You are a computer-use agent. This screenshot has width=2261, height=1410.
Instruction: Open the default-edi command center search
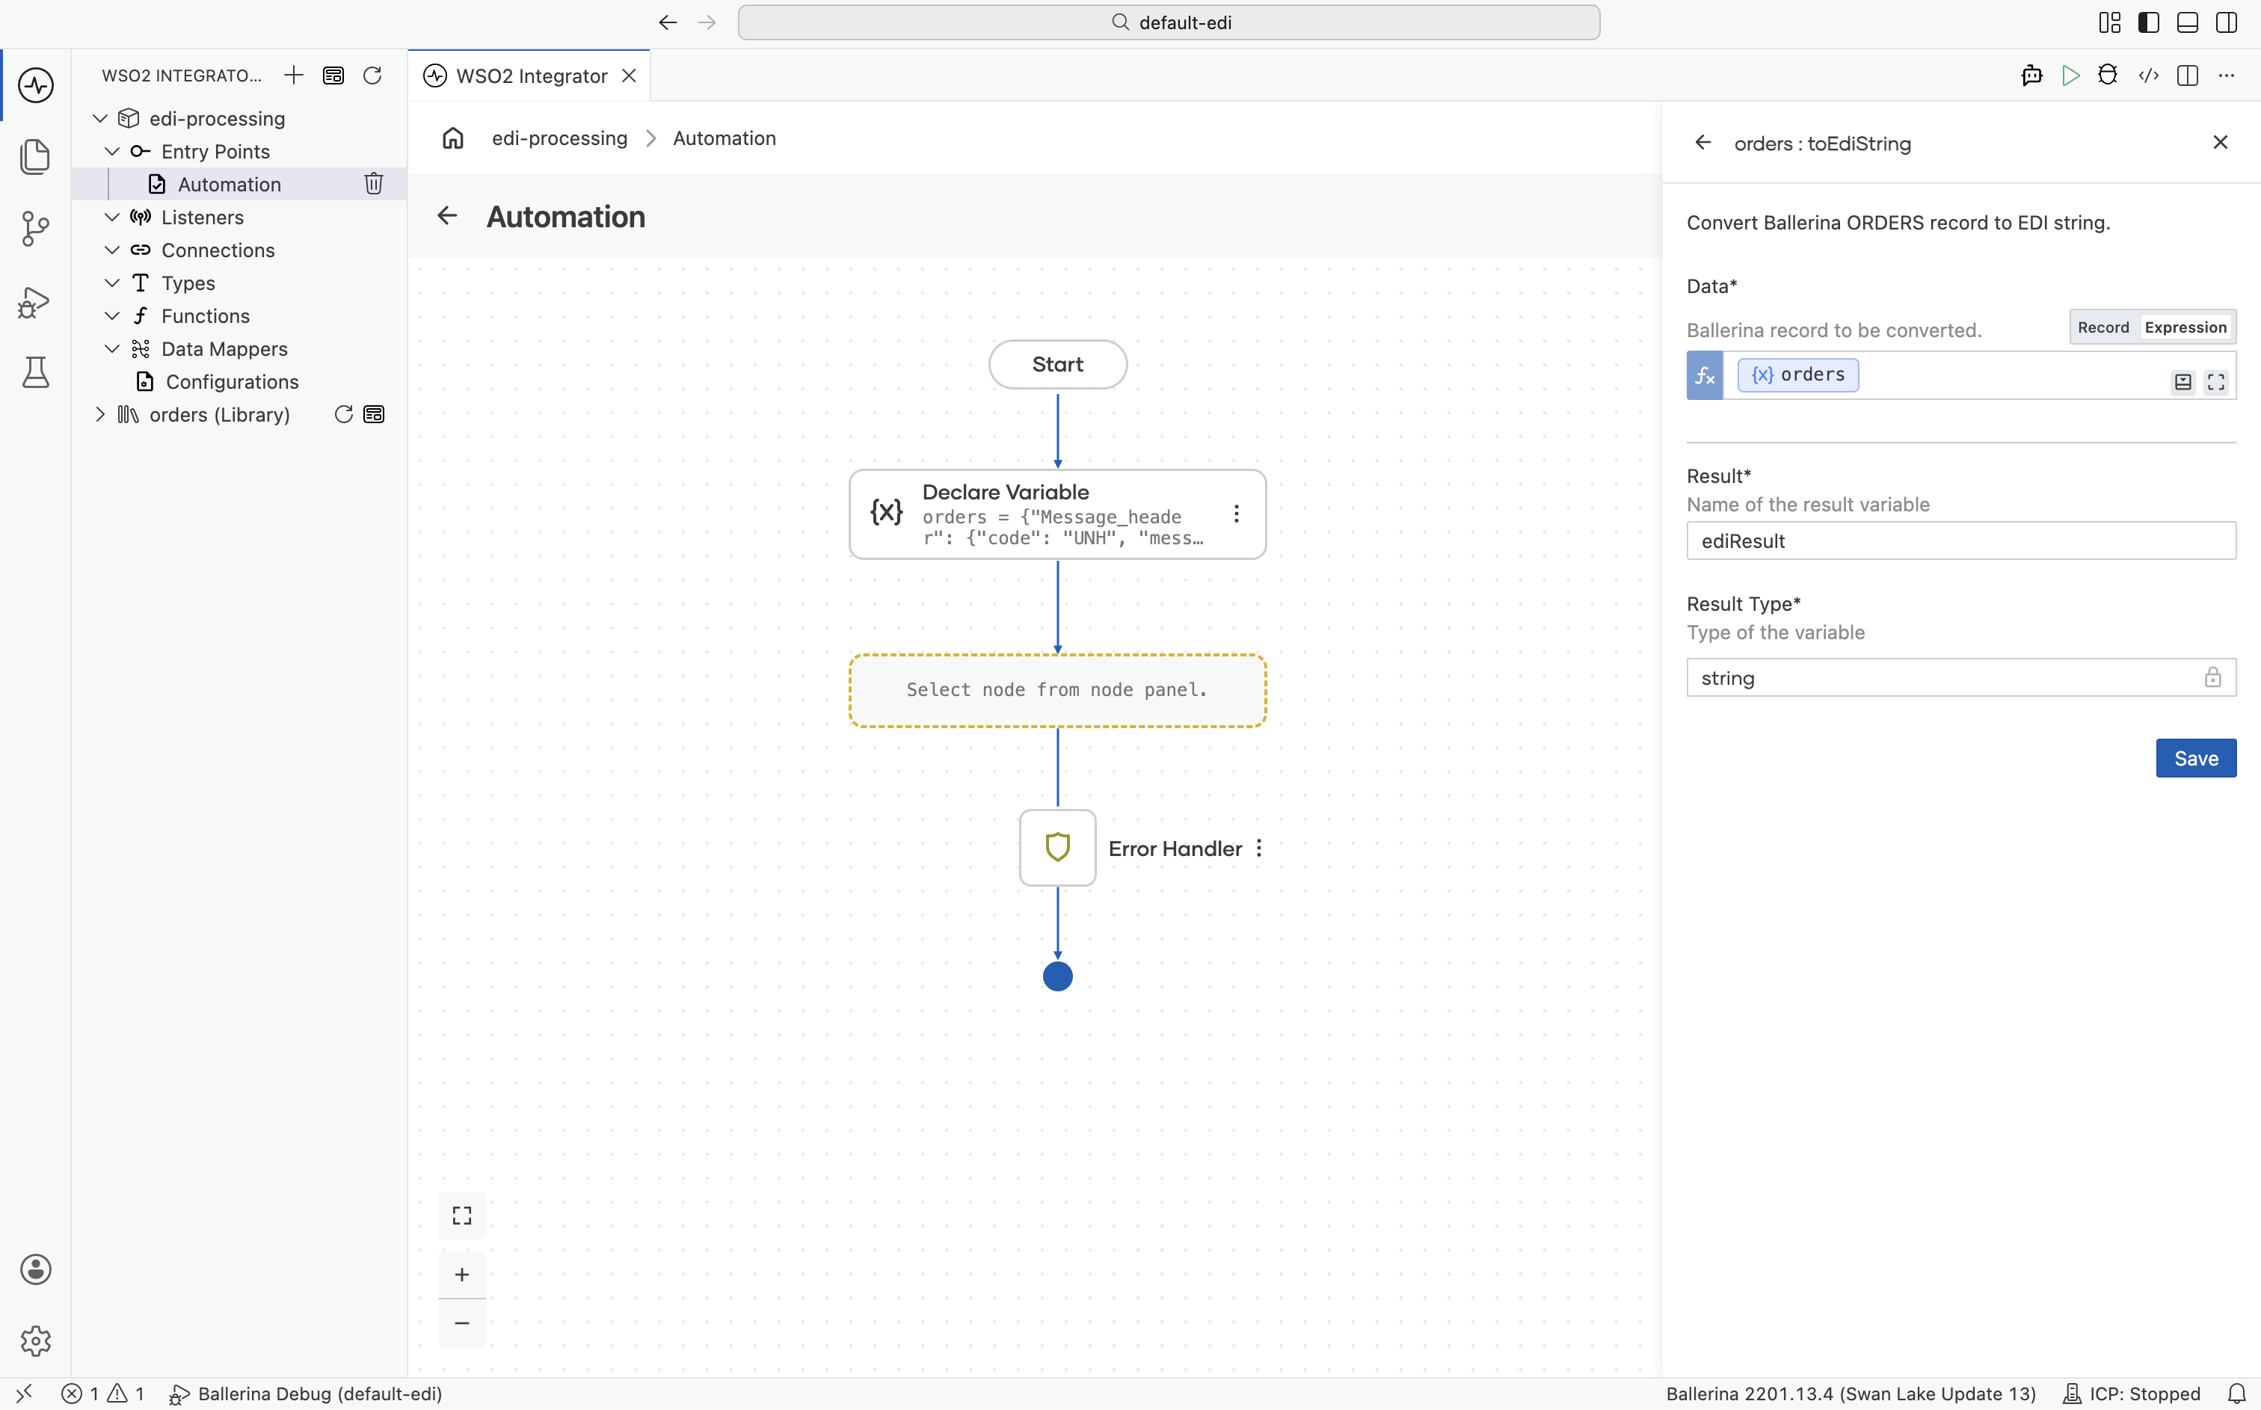tap(1169, 22)
